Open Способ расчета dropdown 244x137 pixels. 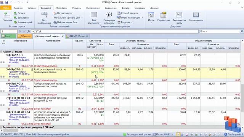tap(140, 13)
